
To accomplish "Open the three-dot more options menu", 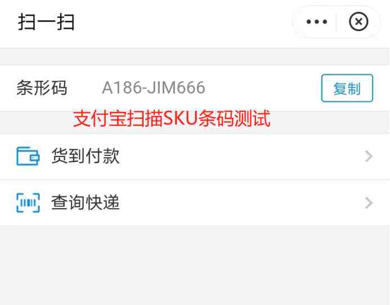I will (x=317, y=22).
